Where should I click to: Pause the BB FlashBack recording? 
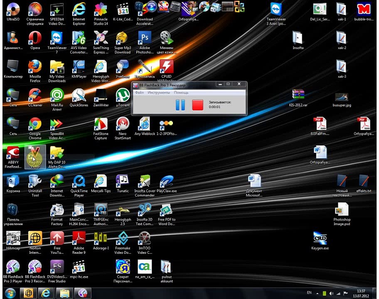tap(180, 105)
